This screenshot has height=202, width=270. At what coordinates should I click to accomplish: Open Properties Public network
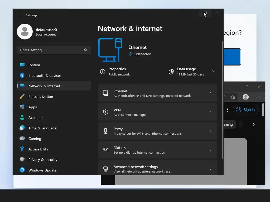pyautogui.click(x=115, y=72)
